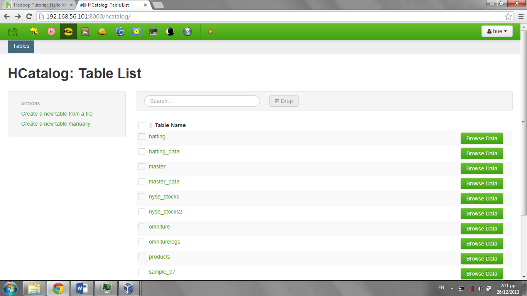Click EN language indicator in tray
This screenshot has height=296, width=527.
[x=441, y=288]
